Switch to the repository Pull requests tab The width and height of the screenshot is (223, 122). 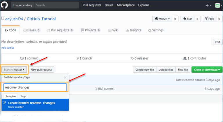(60, 30)
